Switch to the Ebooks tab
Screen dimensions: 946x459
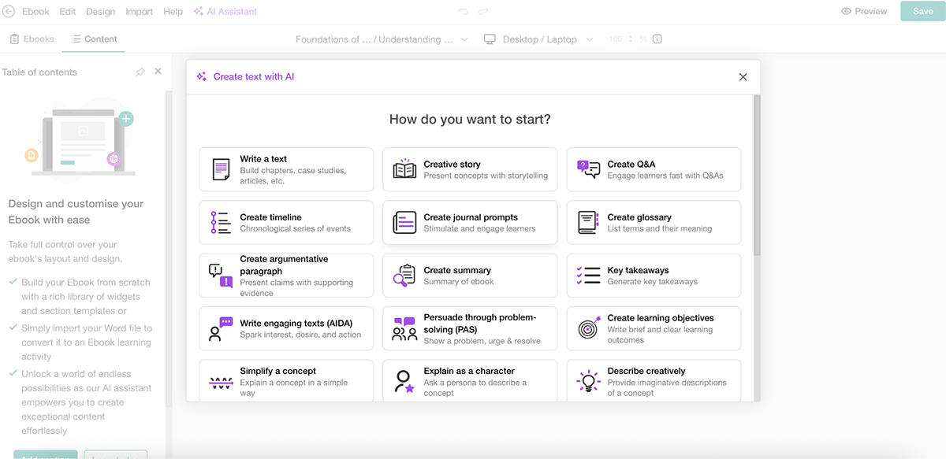click(32, 38)
